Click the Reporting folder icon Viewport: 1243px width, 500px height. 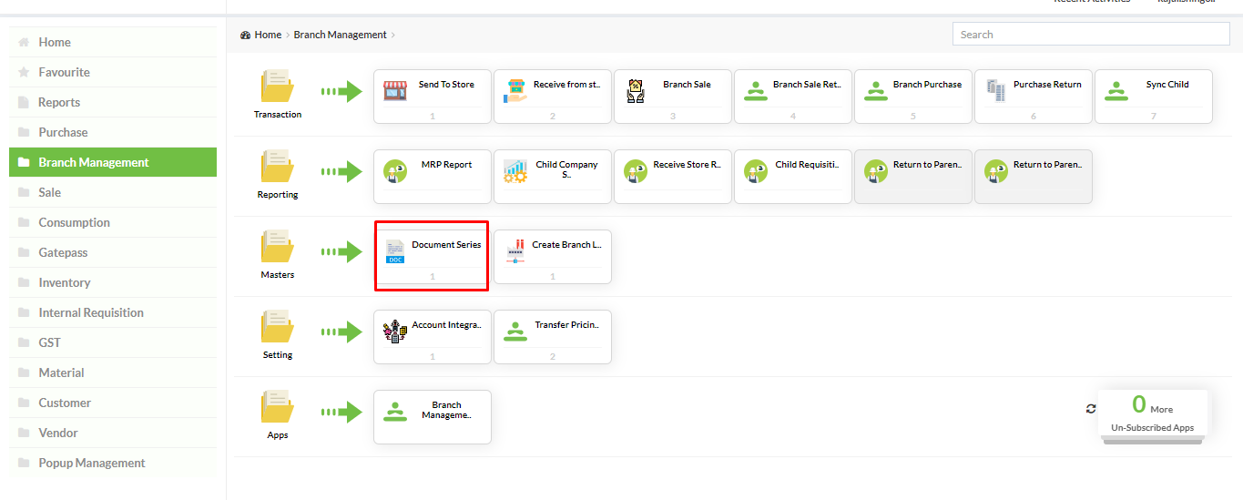278,167
